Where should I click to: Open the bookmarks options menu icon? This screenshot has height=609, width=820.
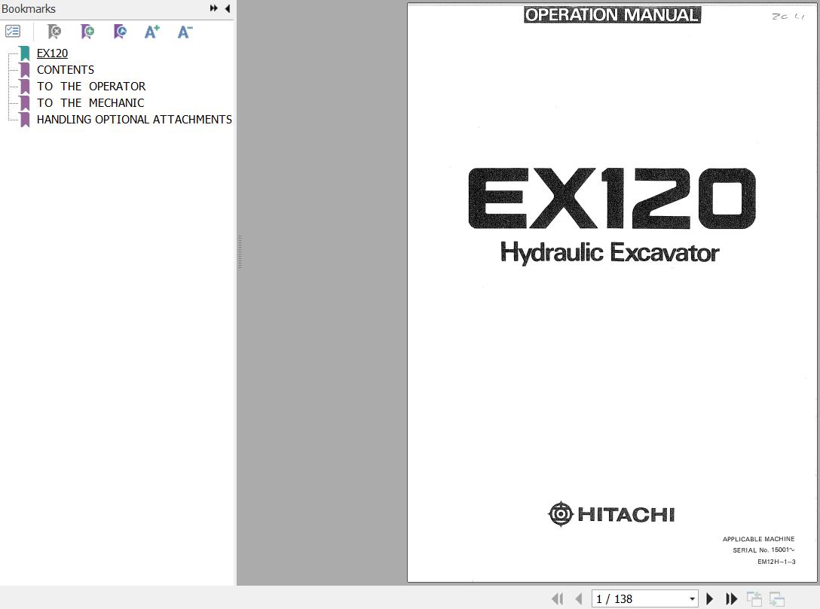[x=13, y=32]
